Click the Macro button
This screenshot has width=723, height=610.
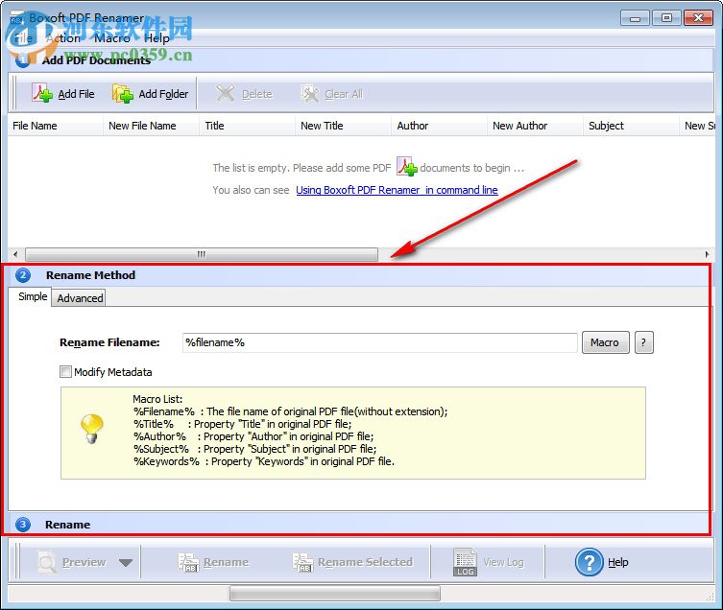tap(605, 342)
